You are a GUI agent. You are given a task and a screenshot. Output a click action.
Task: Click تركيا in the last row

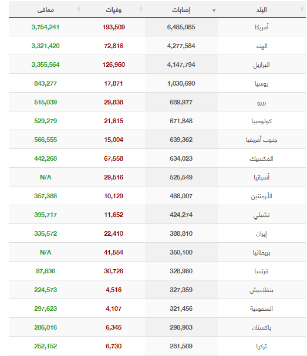(x=262, y=346)
